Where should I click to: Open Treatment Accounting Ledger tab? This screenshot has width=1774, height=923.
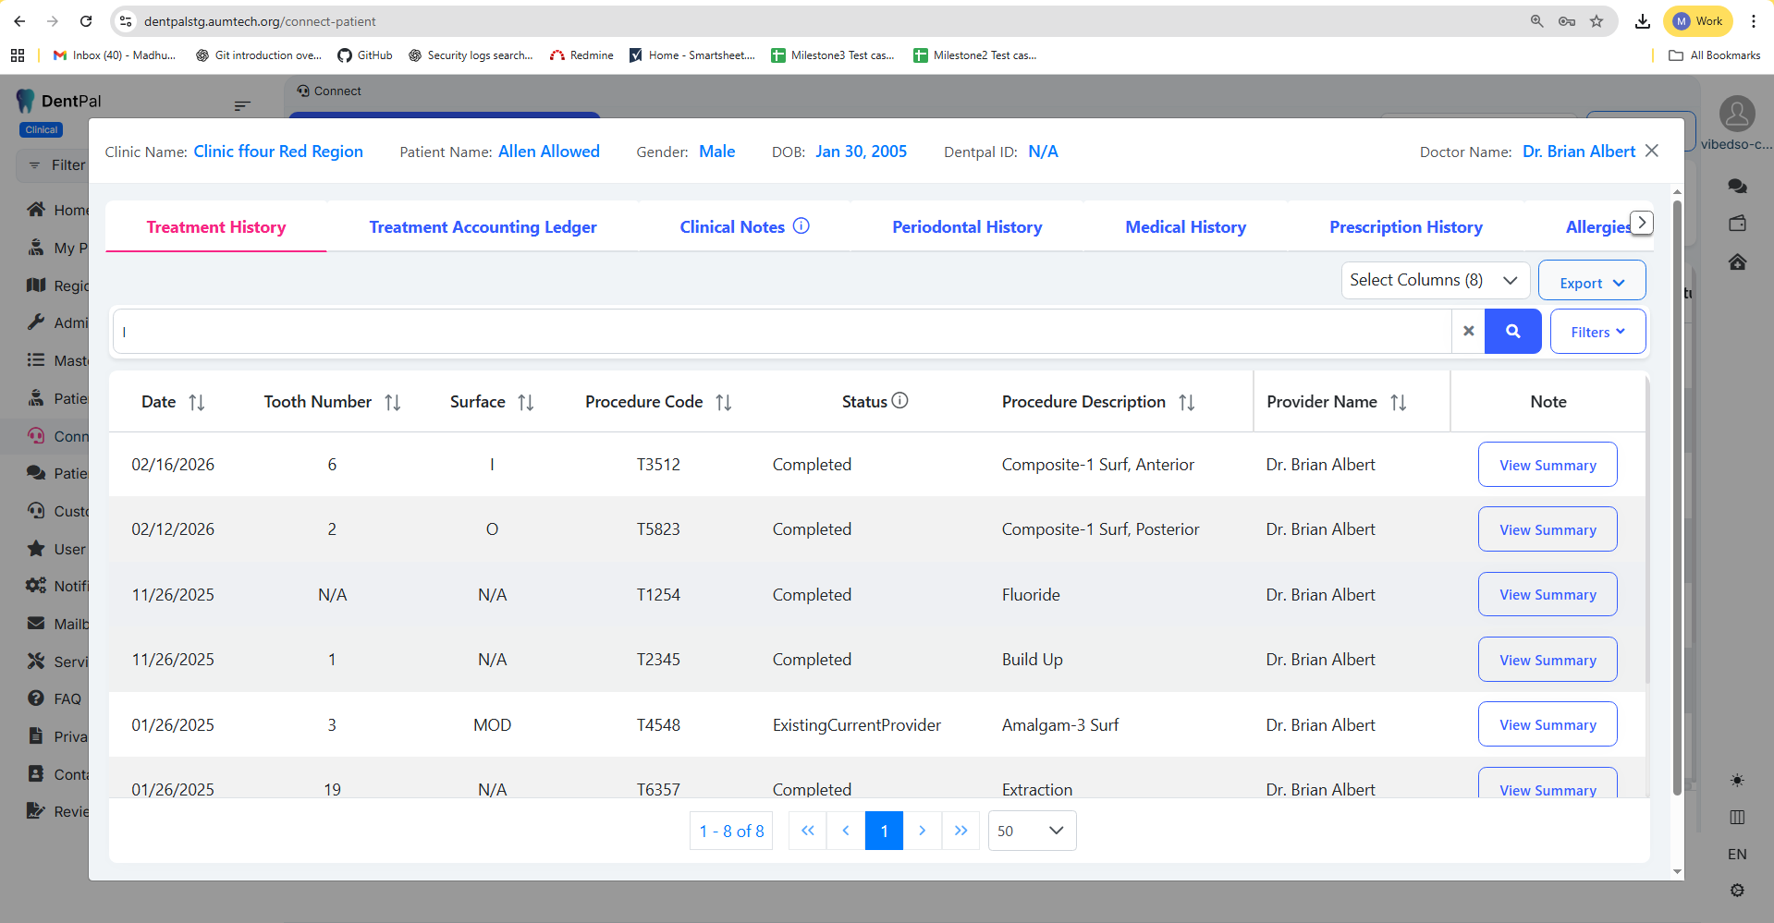click(x=483, y=227)
